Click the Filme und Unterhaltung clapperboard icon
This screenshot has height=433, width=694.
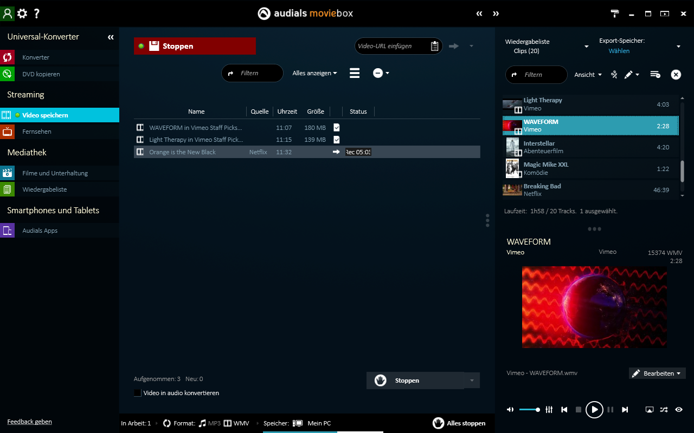pos(8,173)
